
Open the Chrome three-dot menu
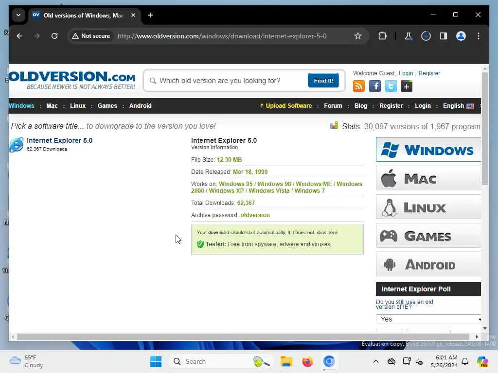click(479, 36)
